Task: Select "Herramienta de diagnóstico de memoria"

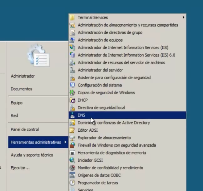Action: click(x=112, y=153)
